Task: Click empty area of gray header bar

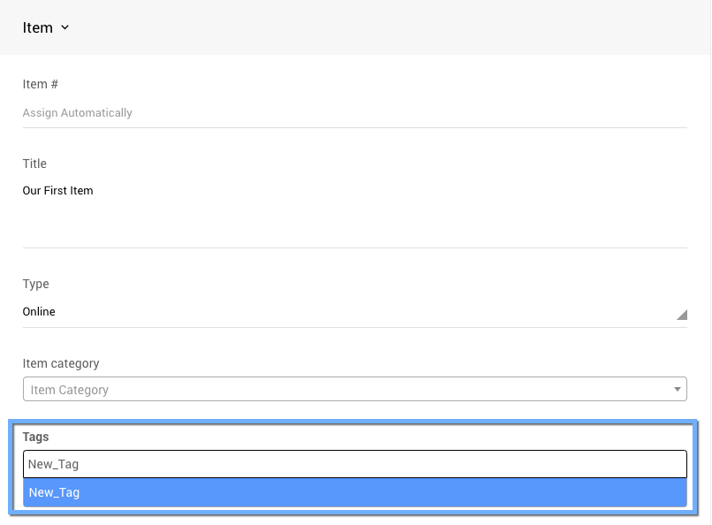Action: 398,27
